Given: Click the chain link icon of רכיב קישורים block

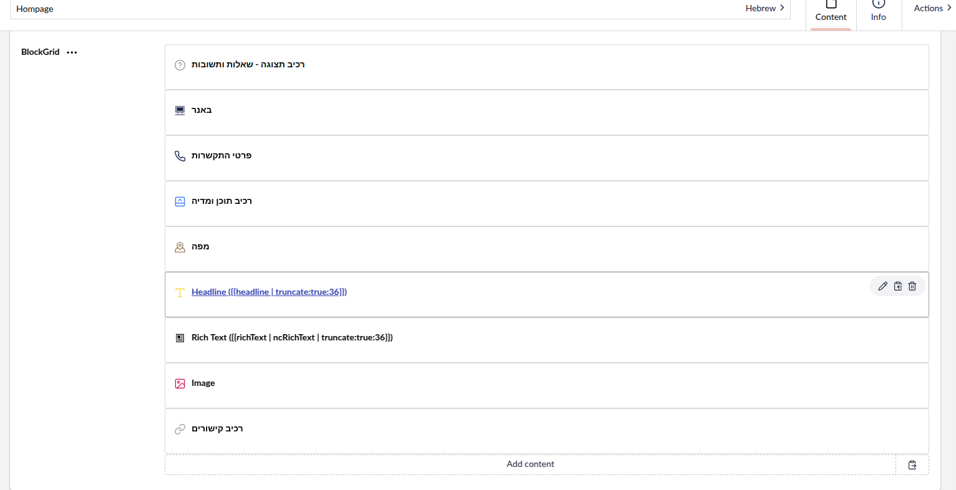Looking at the screenshot, I should point(180,429).
